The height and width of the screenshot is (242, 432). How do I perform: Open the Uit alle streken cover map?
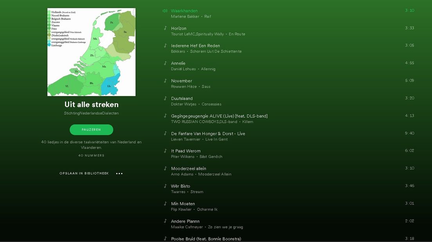[92, 52]
